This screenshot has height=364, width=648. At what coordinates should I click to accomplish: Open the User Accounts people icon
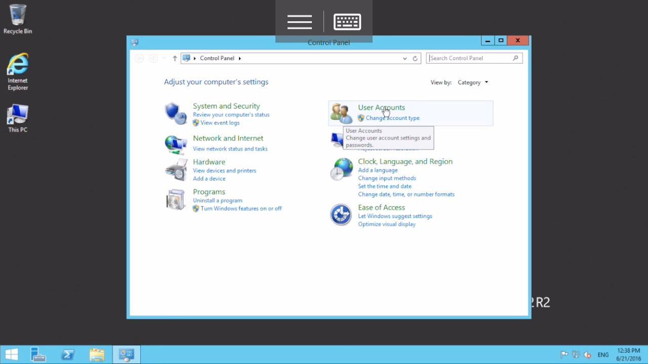coord(341,114)
